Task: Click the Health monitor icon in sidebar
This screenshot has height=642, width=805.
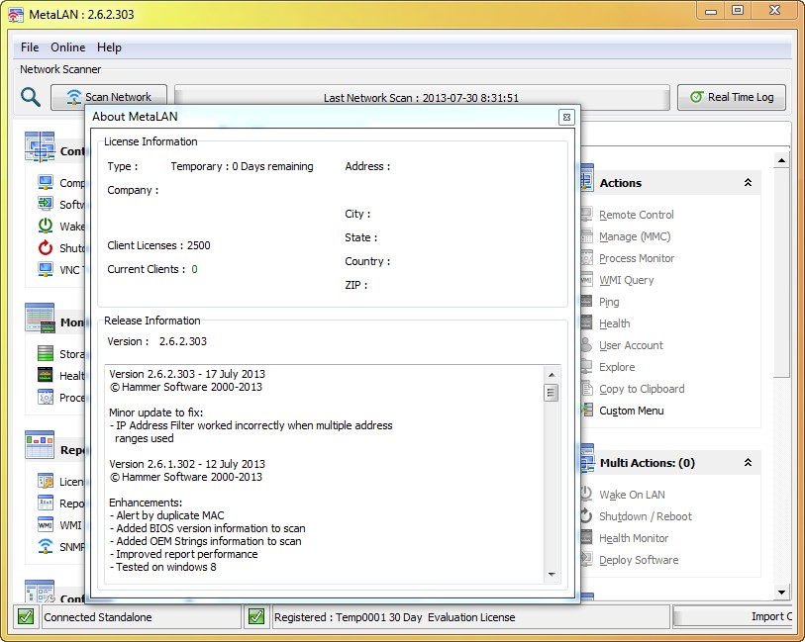Action: point(46,375)
